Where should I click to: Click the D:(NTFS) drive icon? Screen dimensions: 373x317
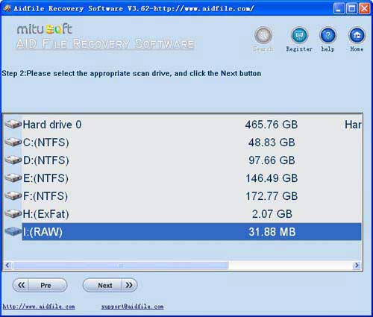(13, 160)
